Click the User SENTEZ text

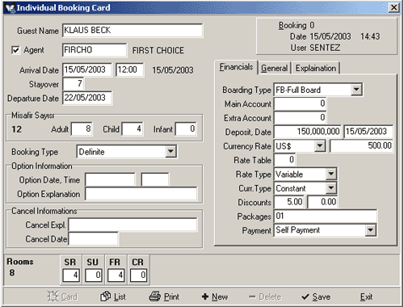point(315,48)
